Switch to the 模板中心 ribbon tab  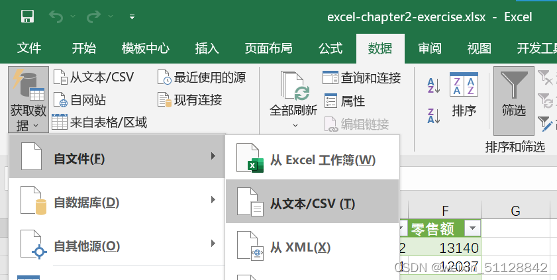point(145,48)
